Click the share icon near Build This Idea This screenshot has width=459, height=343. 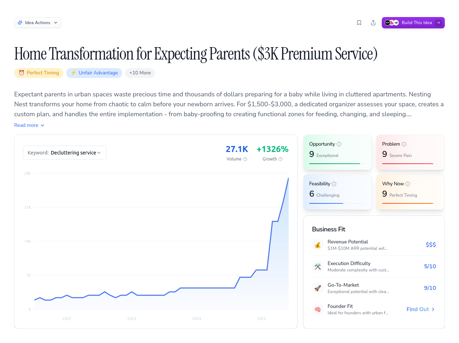(x=373, y=23)
